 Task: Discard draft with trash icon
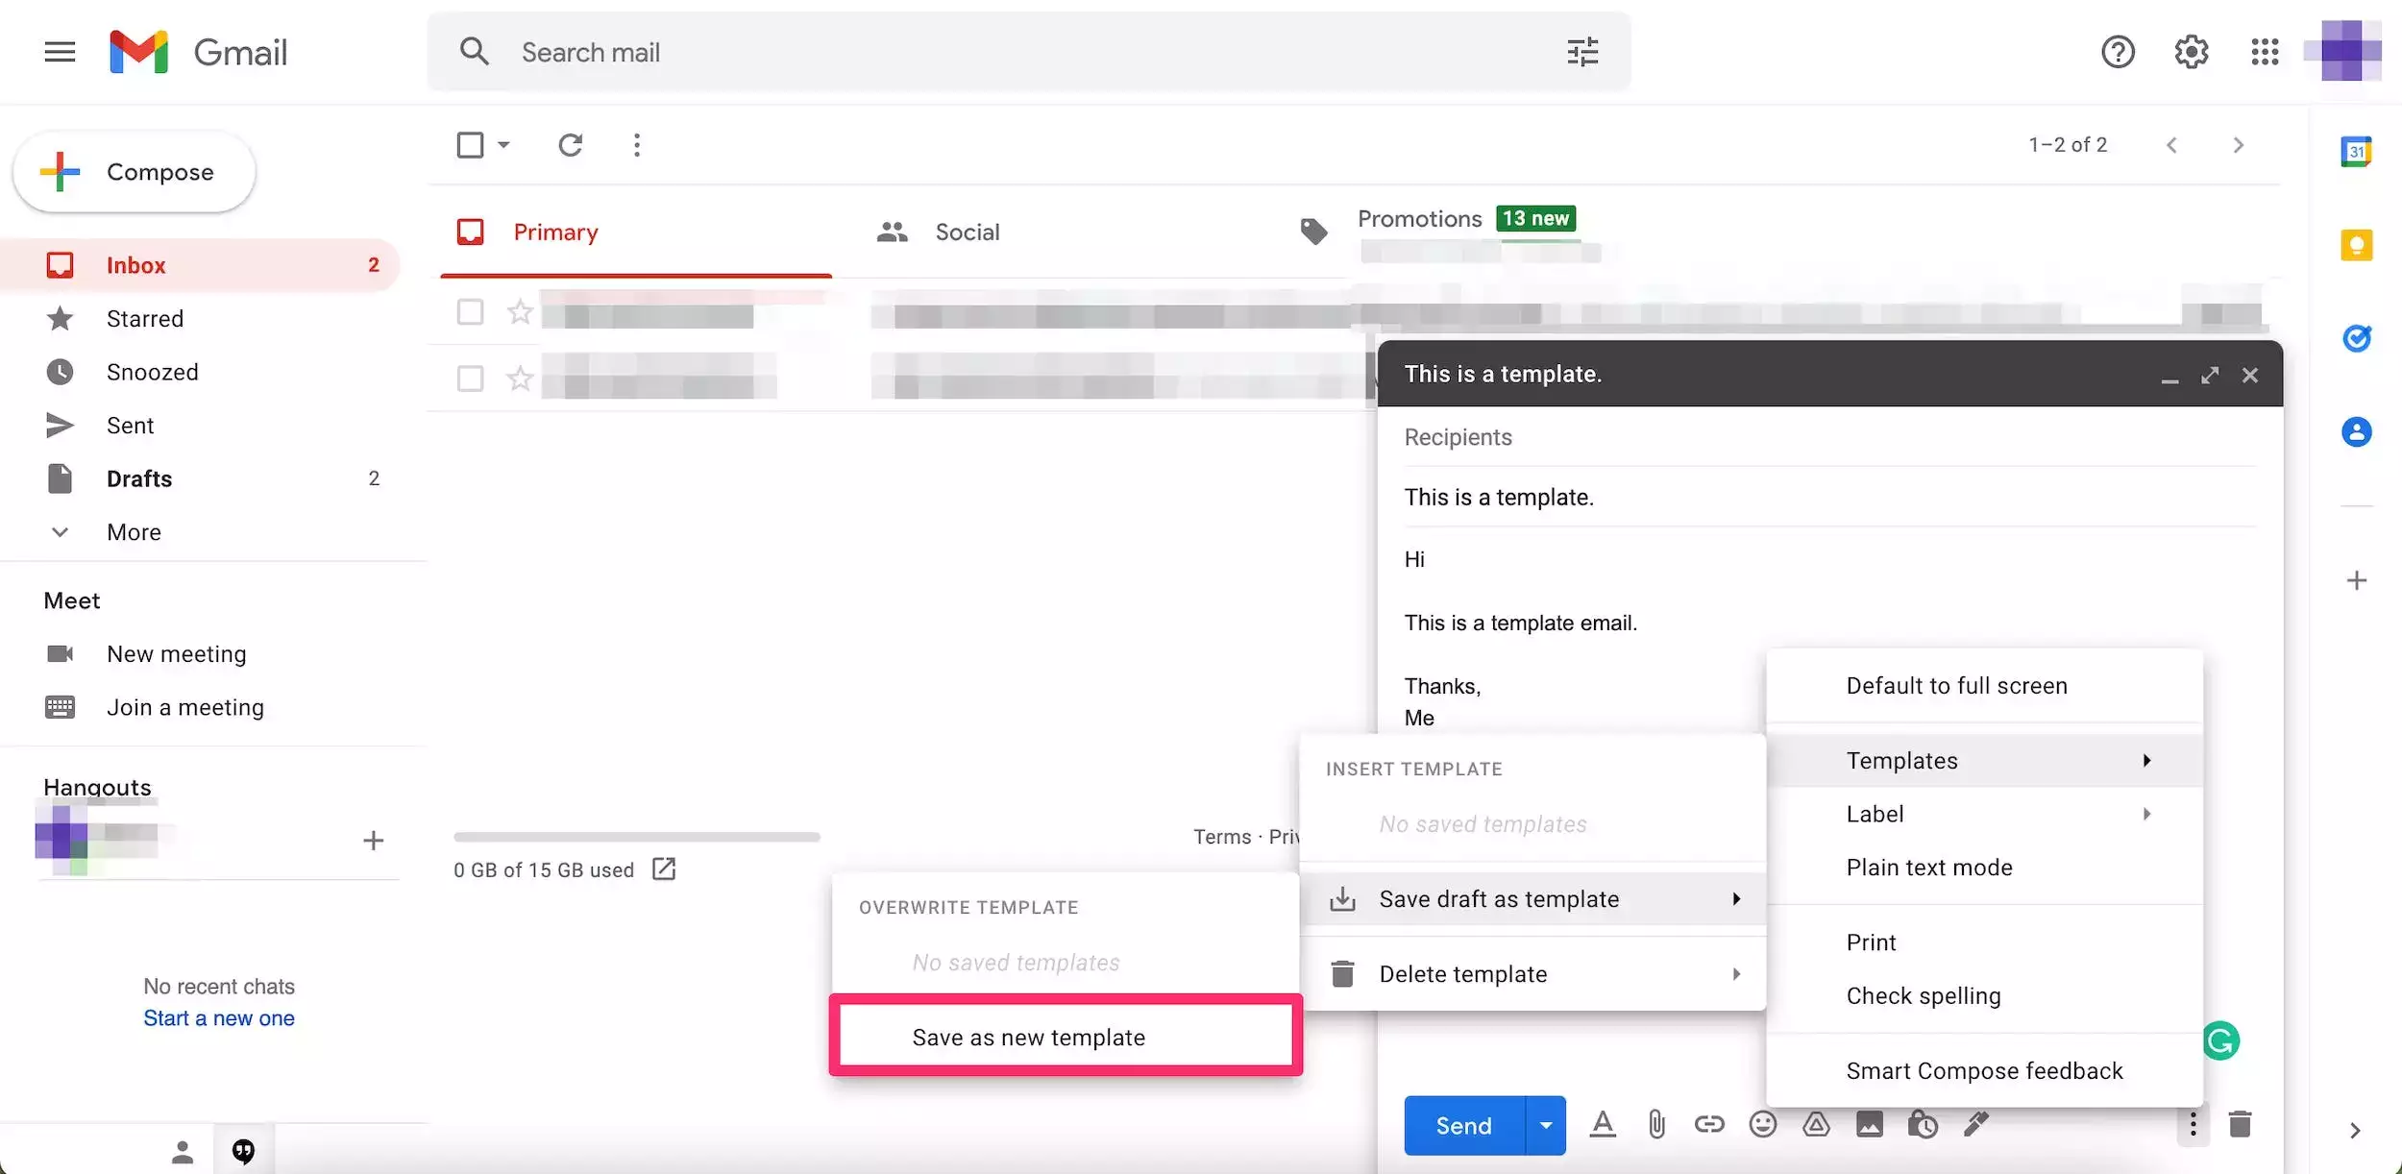tap(2240, 1124)
